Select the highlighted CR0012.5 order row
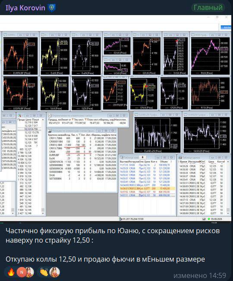Viewport: 233px width, 281px height. (x=147, y=188)
